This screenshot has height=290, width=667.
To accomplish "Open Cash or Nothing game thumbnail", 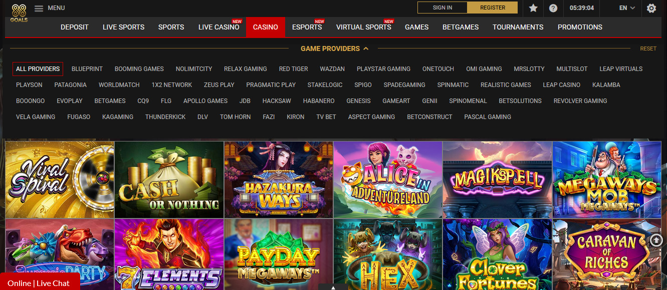I will pyautogui.click(x=169, y=179).
